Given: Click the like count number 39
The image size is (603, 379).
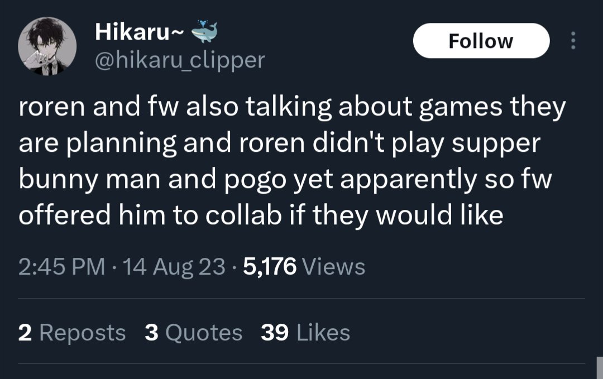Looking at the screenshot, I should point(275,333).
